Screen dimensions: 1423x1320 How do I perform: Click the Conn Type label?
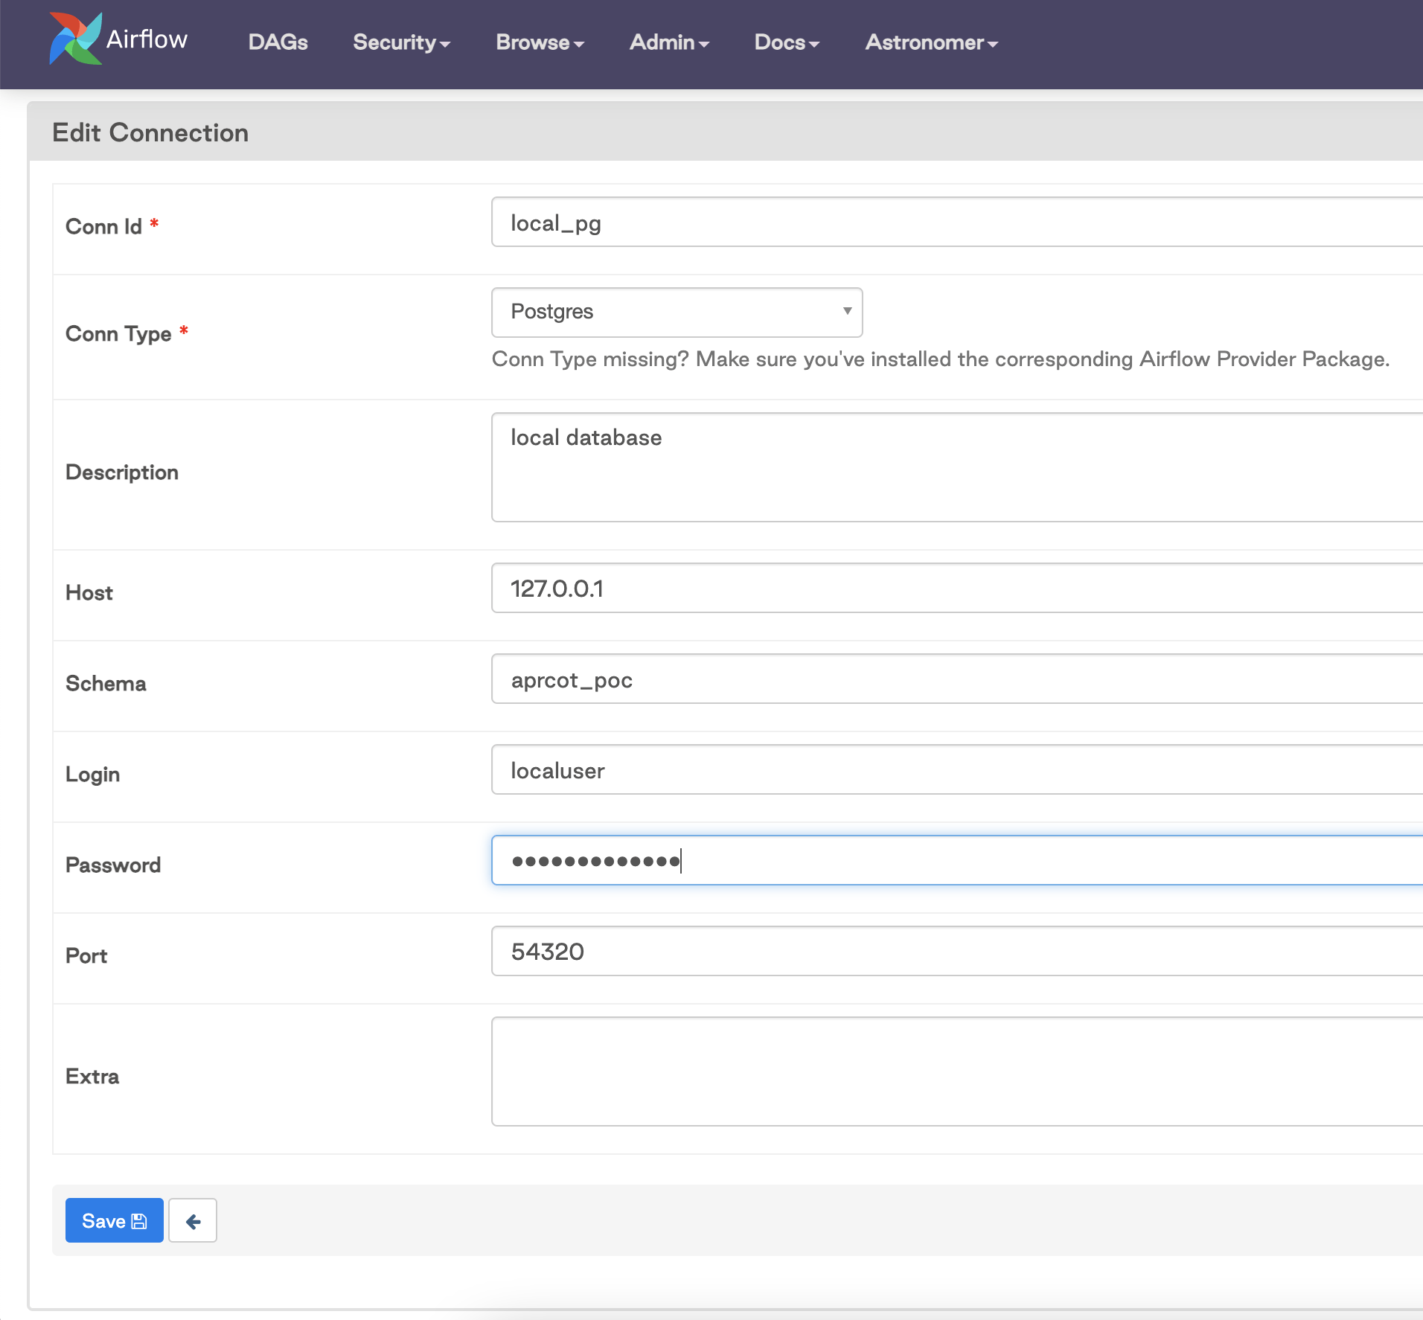coord(118,333)
